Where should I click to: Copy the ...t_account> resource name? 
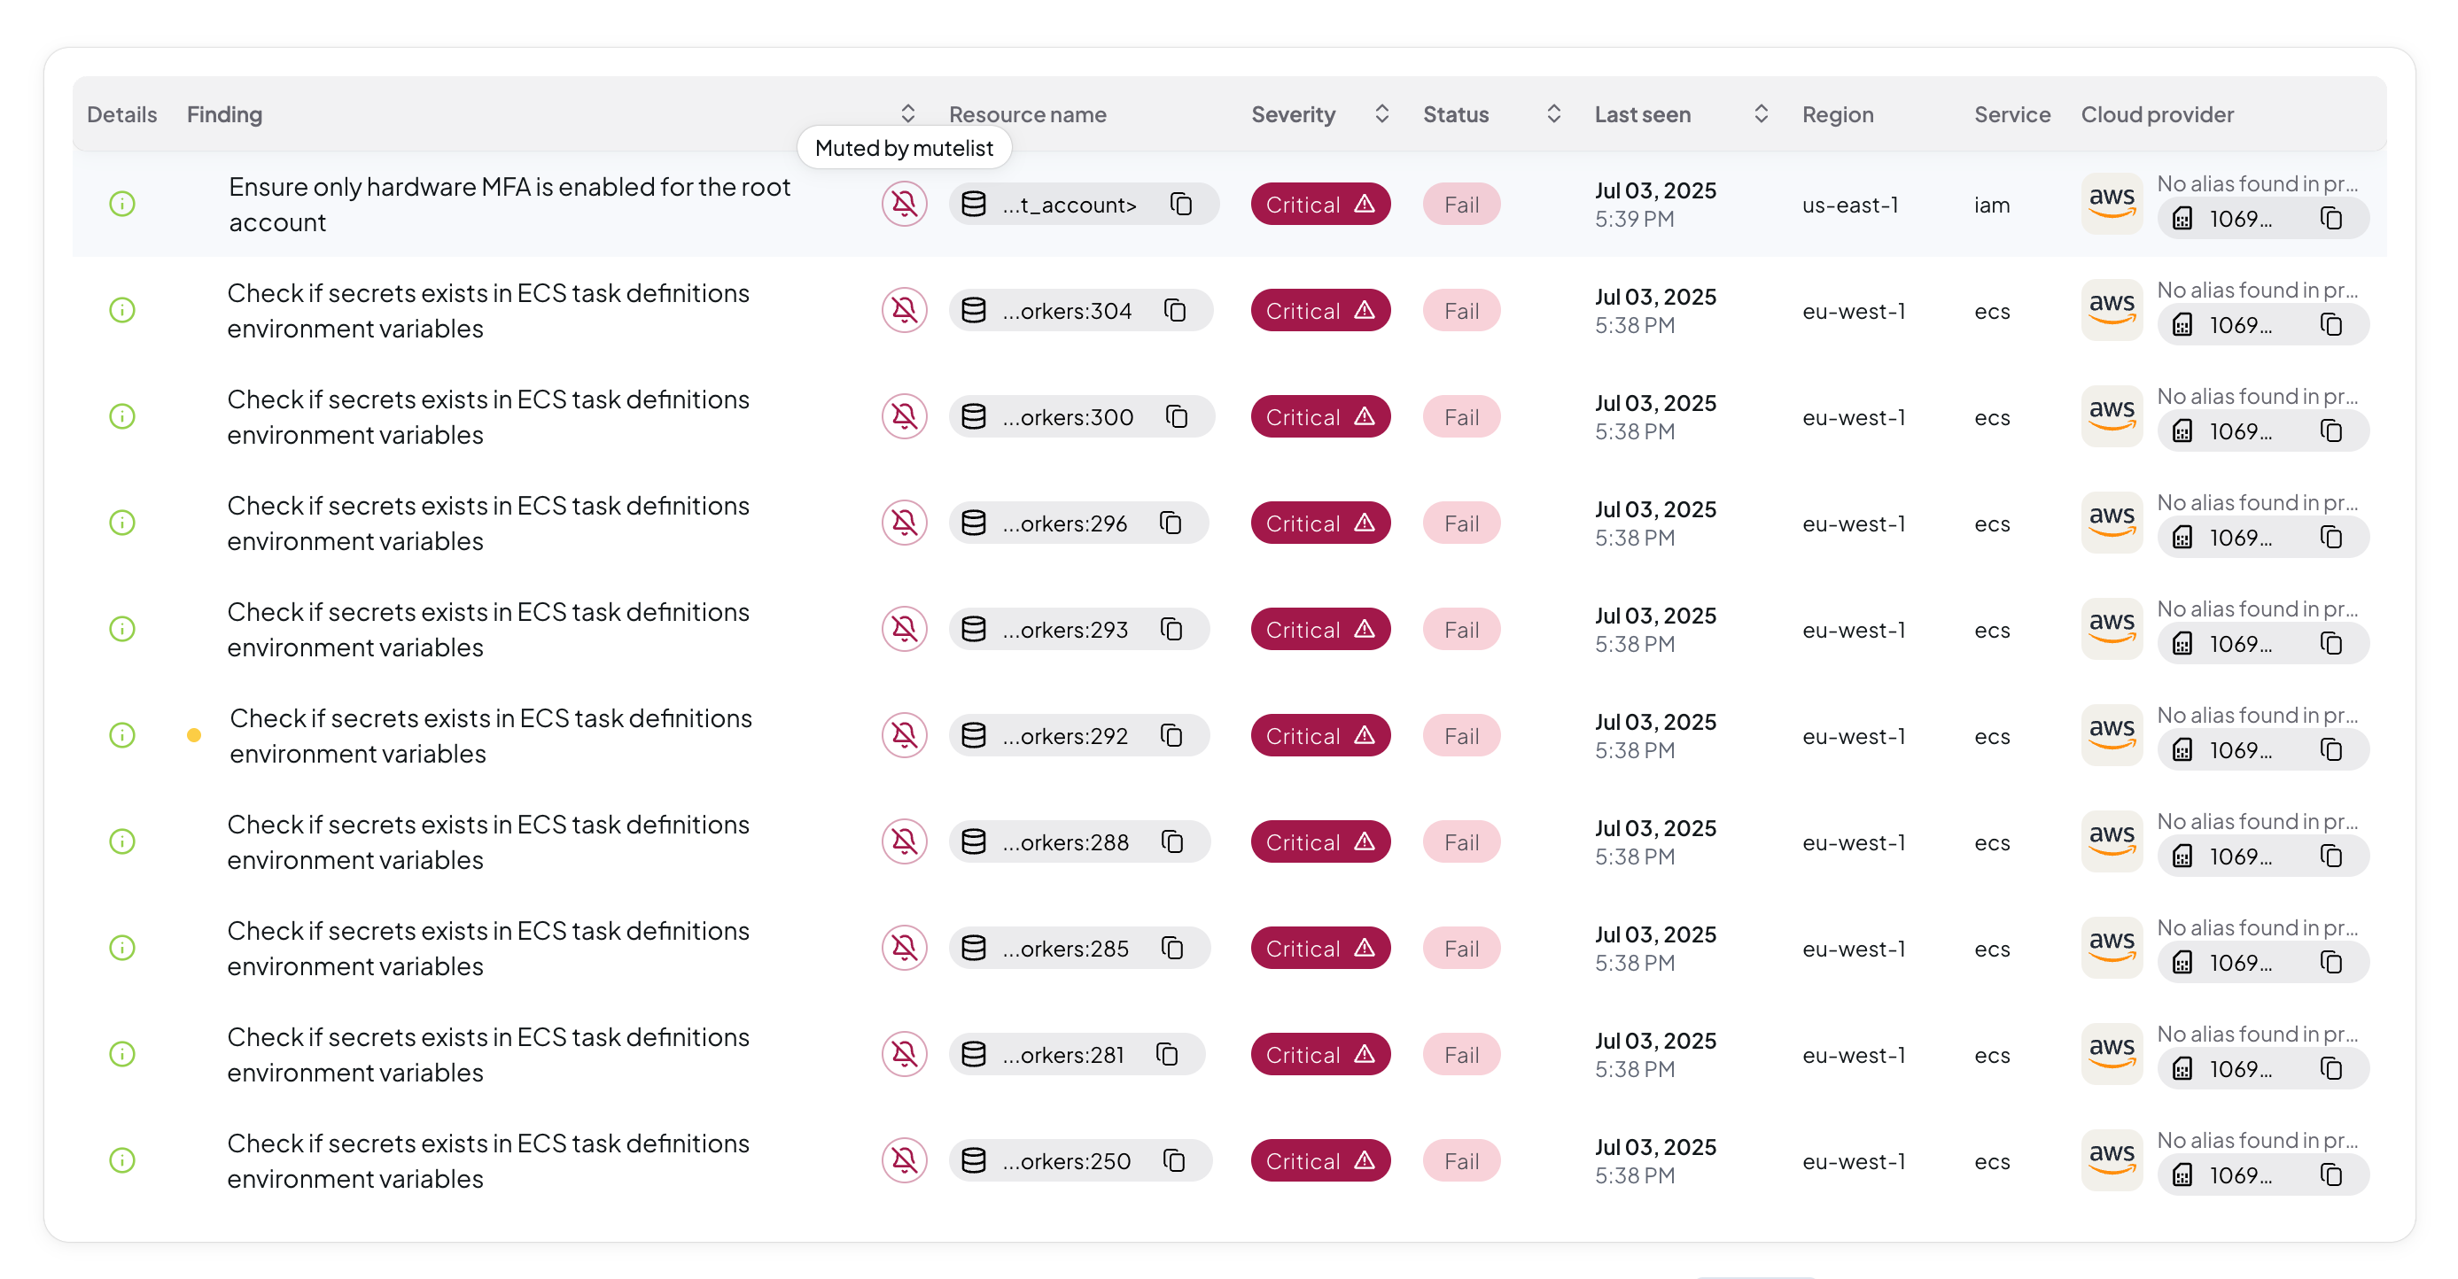click(1181, 204)
